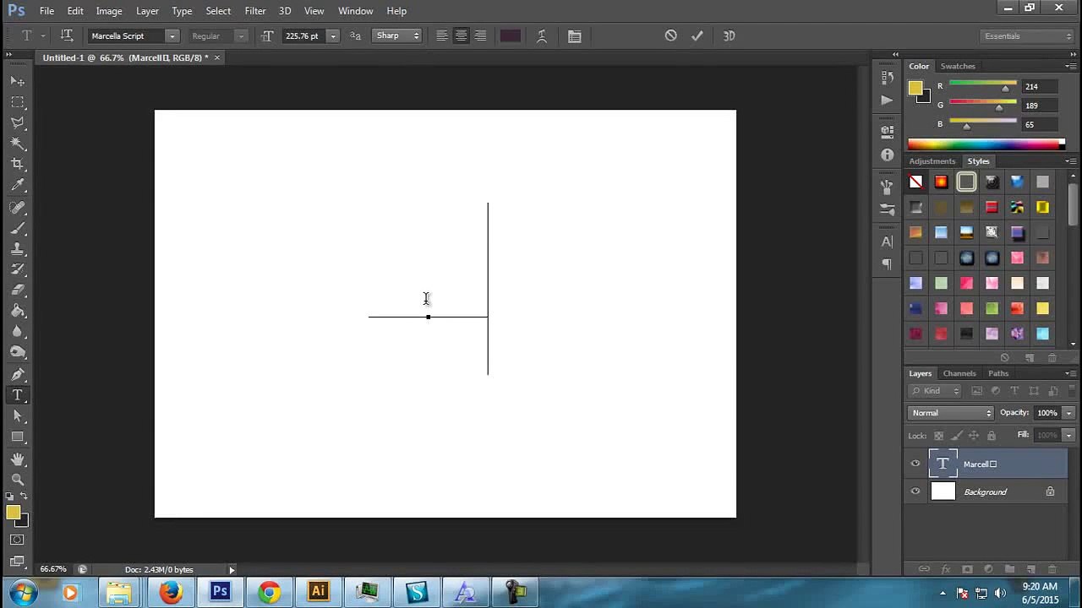Viewport: 1082px width, 608px height.
Task: Open the Normal blend mode dropdown
Action: coord(951,413)
